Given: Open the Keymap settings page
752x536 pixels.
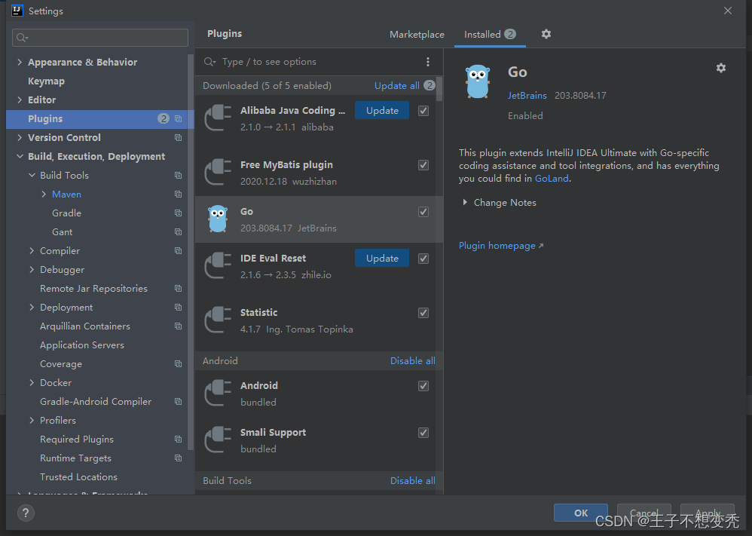Looking at the screenshot, I should pyautogui.click(x=46, y=81).
